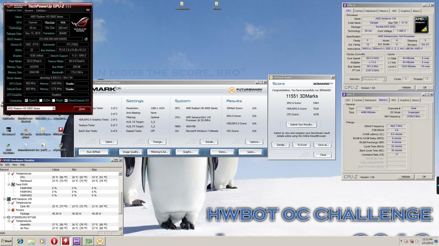Click the Change settings button in 3DMark06
This screenshot has height=246, width=439.
(x=158, y=142)
